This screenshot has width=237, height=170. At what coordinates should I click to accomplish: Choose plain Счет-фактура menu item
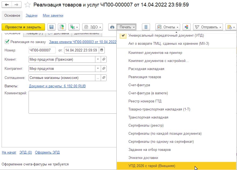pos(176,85)
